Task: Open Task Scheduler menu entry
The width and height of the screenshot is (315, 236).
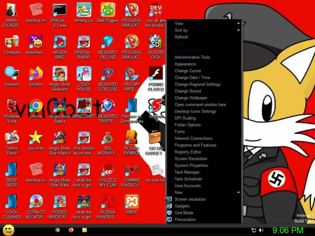Action: (204, 179)
